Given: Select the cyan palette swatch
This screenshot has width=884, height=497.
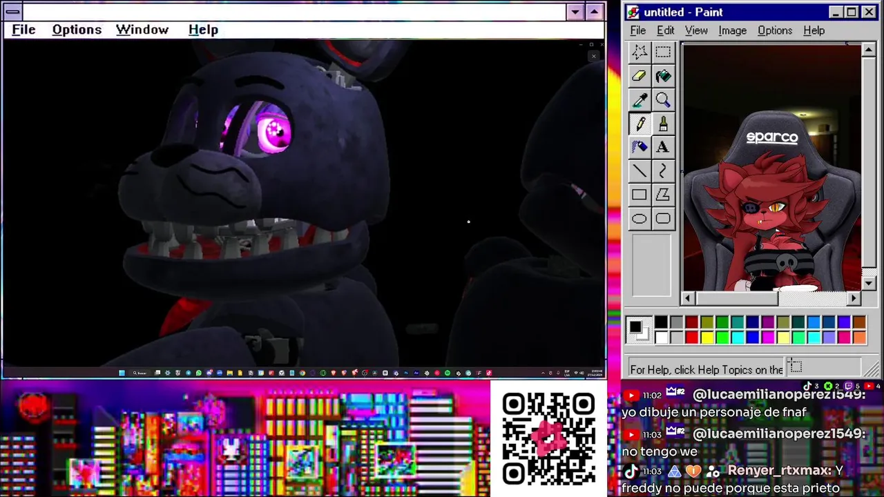Looking at the screenshot, I should [737, 337].
